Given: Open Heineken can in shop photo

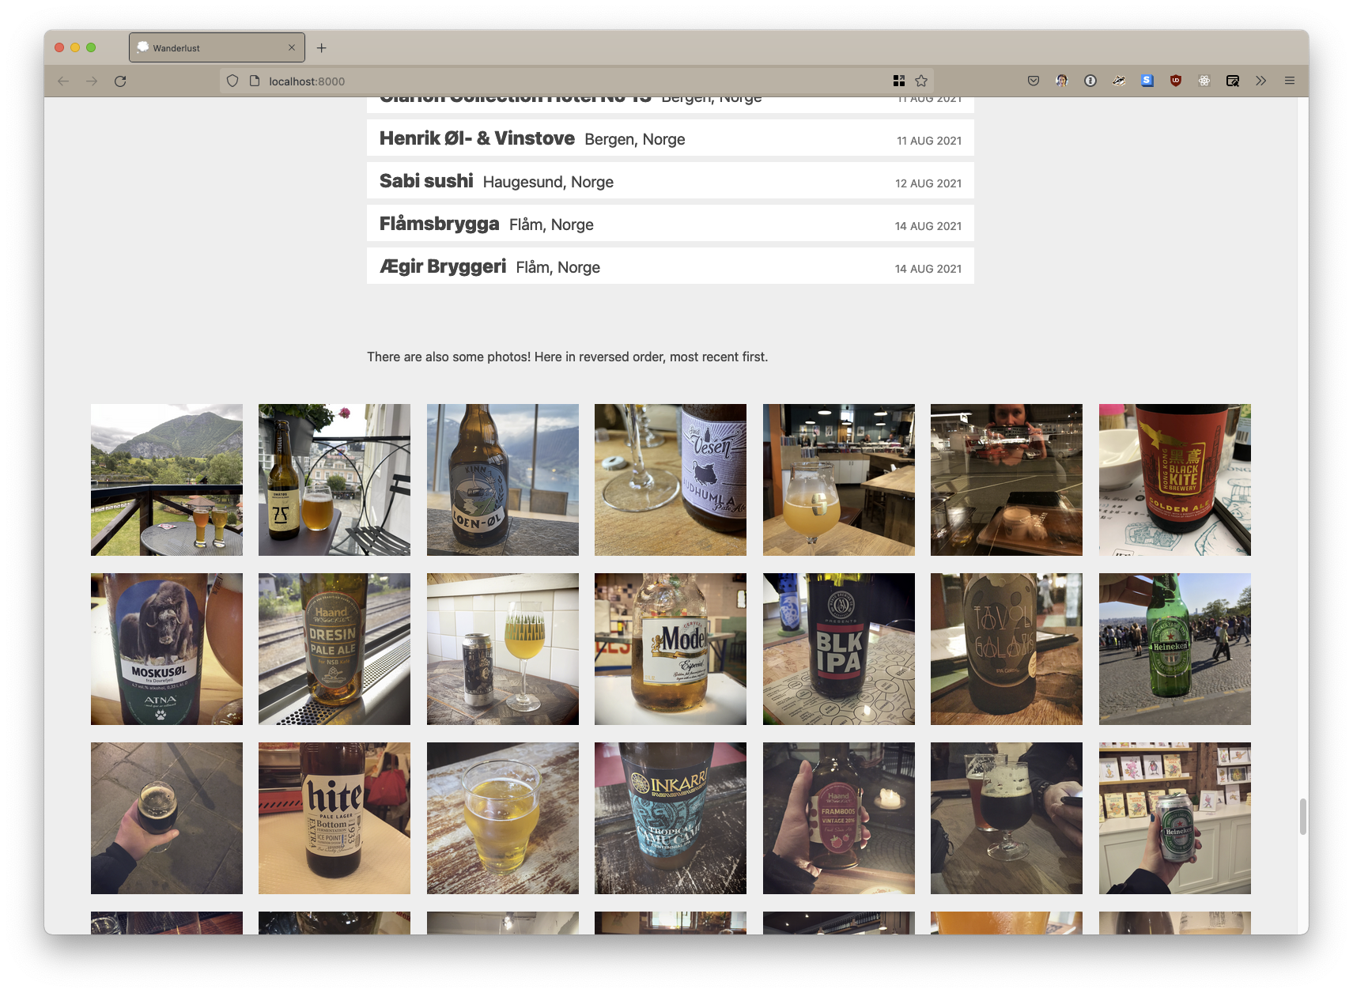Looking at the screenshot, I should (1175, 818).
